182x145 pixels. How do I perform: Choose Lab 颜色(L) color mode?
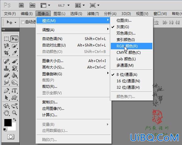coord(132,59)
